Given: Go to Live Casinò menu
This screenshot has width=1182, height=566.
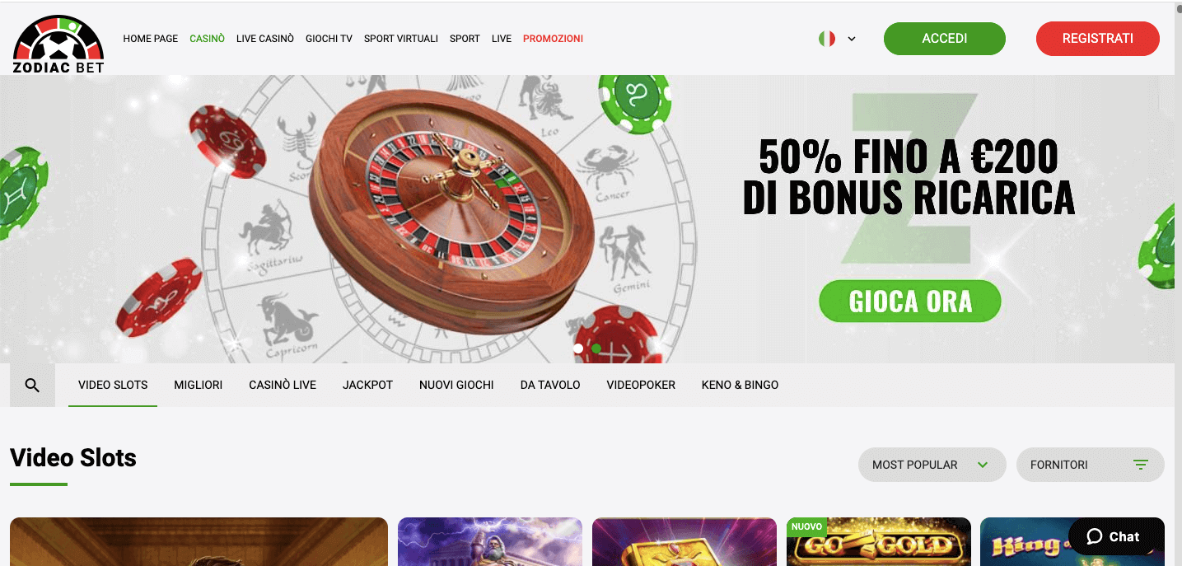Looking at the screenshot, I should click(265, 39).
